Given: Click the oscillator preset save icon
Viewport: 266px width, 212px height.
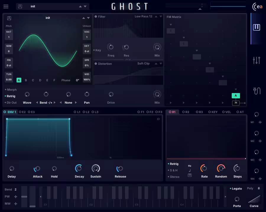Looking at the screenshot, I should 9,18.
